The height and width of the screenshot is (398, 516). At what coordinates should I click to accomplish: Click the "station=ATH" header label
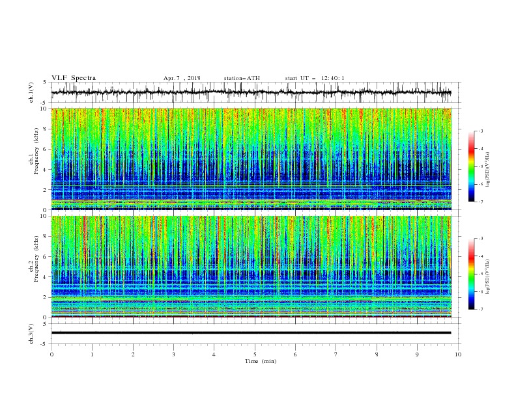pyautogui.click(x=242, y=78)
